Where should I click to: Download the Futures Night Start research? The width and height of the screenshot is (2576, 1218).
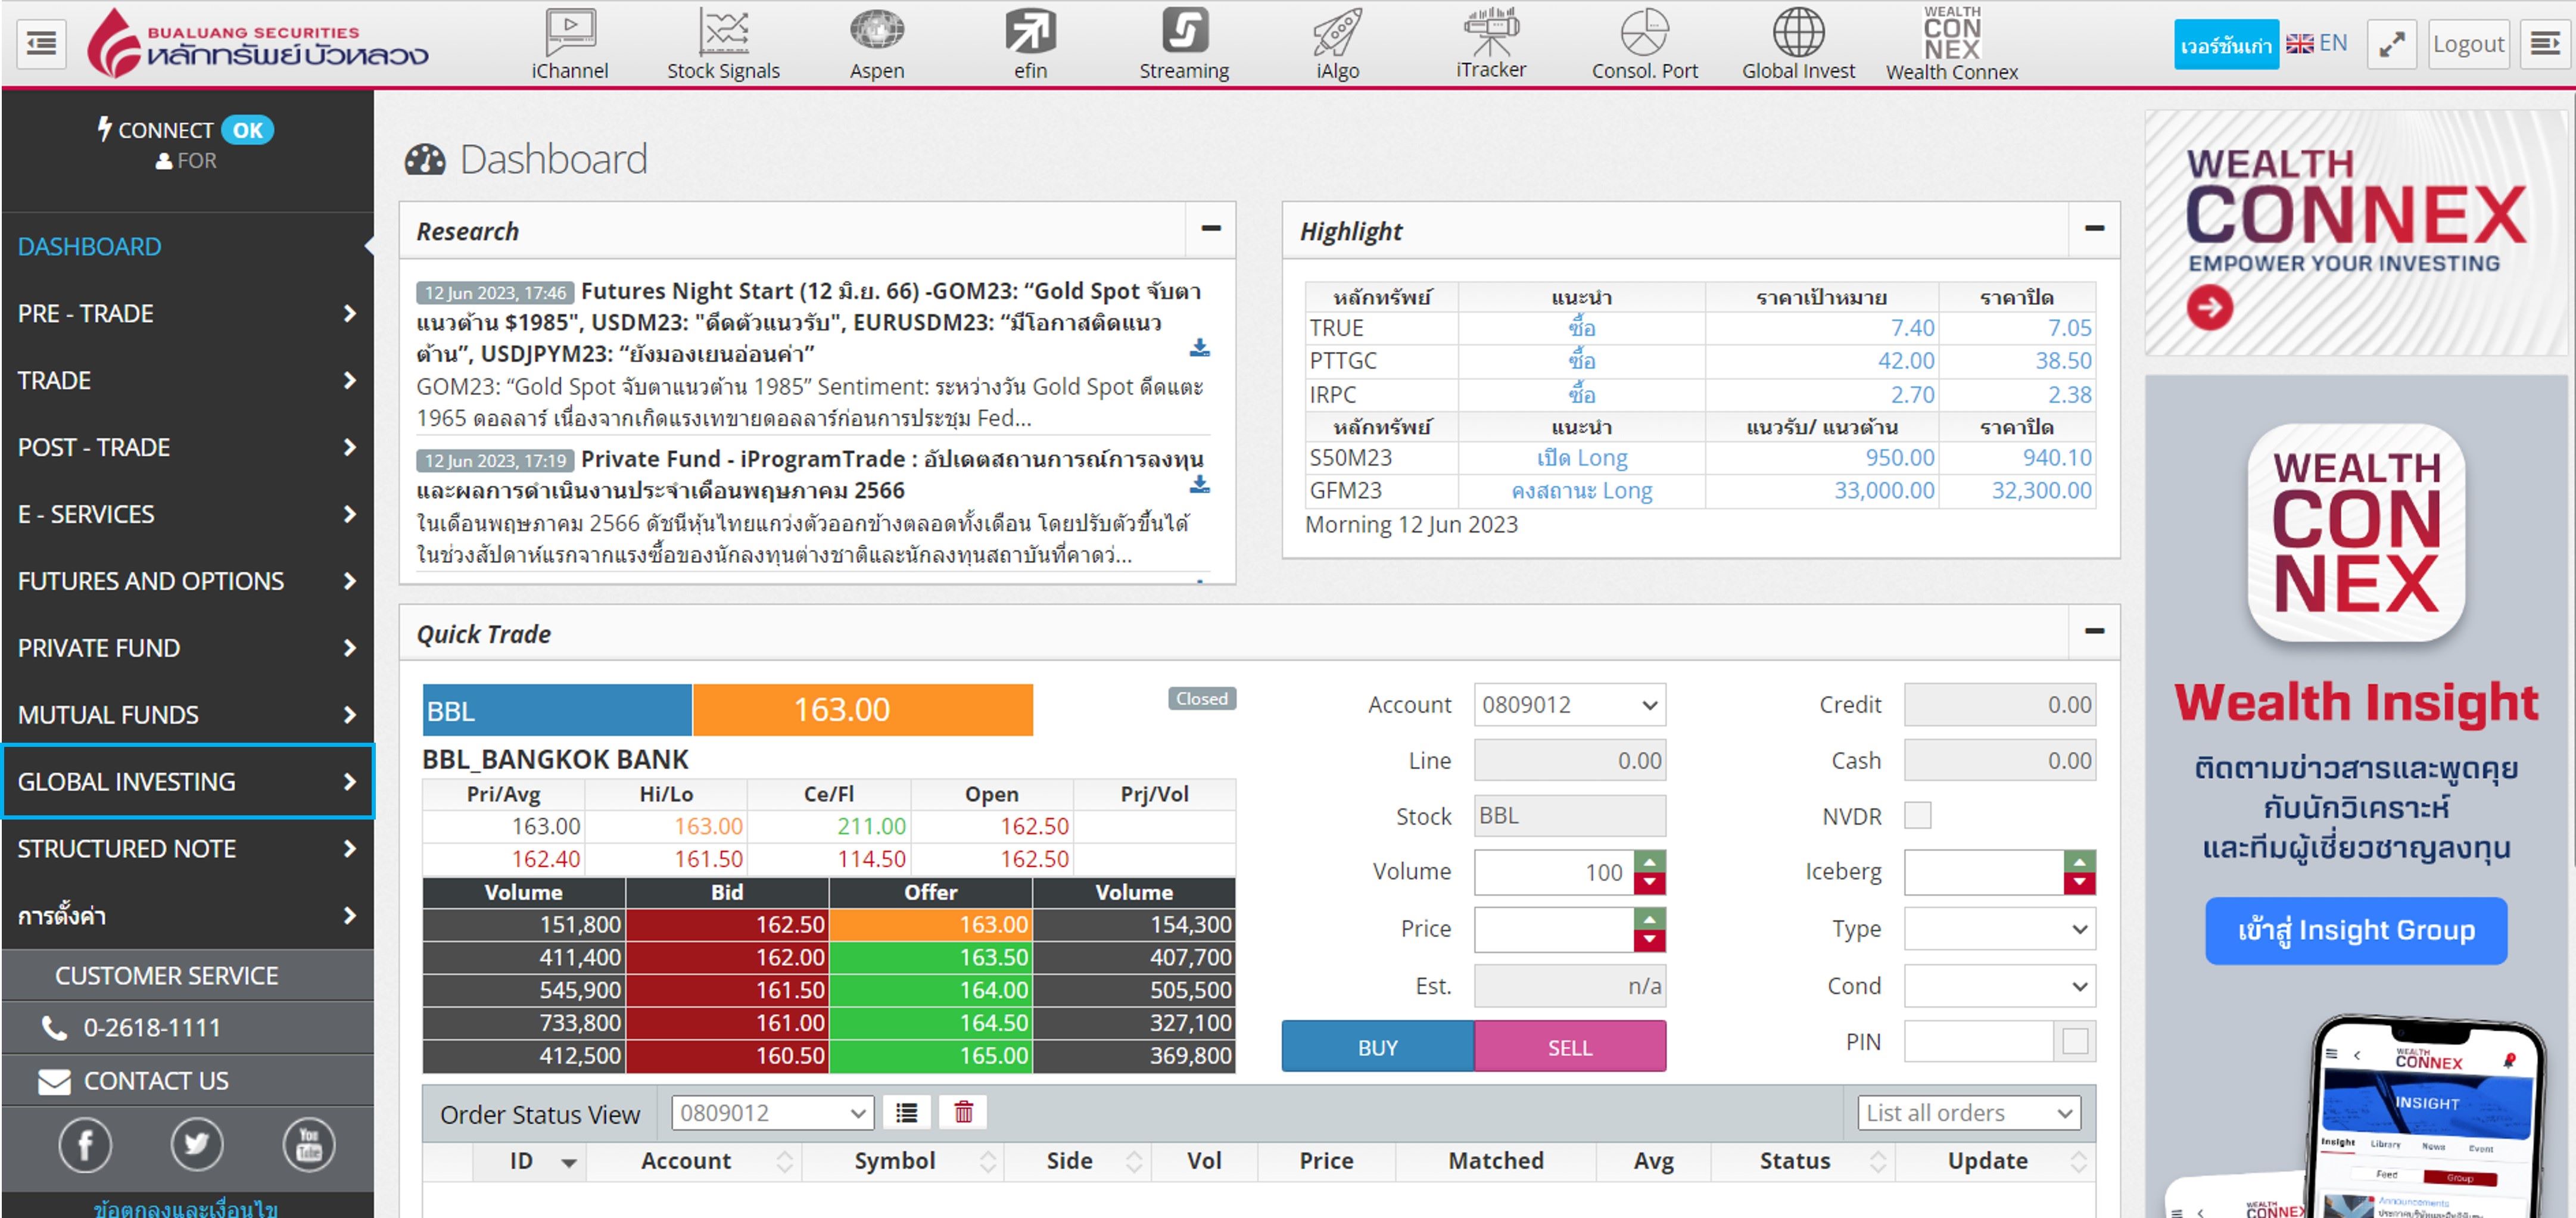tap(1199, 348)
